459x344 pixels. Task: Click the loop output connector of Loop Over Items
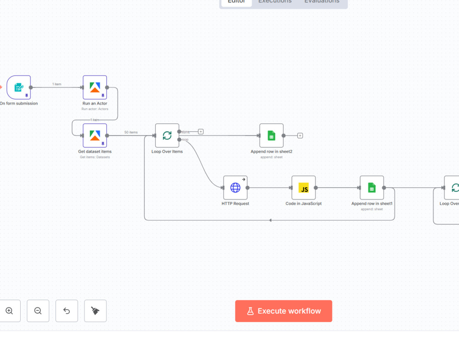pos(179,139)
